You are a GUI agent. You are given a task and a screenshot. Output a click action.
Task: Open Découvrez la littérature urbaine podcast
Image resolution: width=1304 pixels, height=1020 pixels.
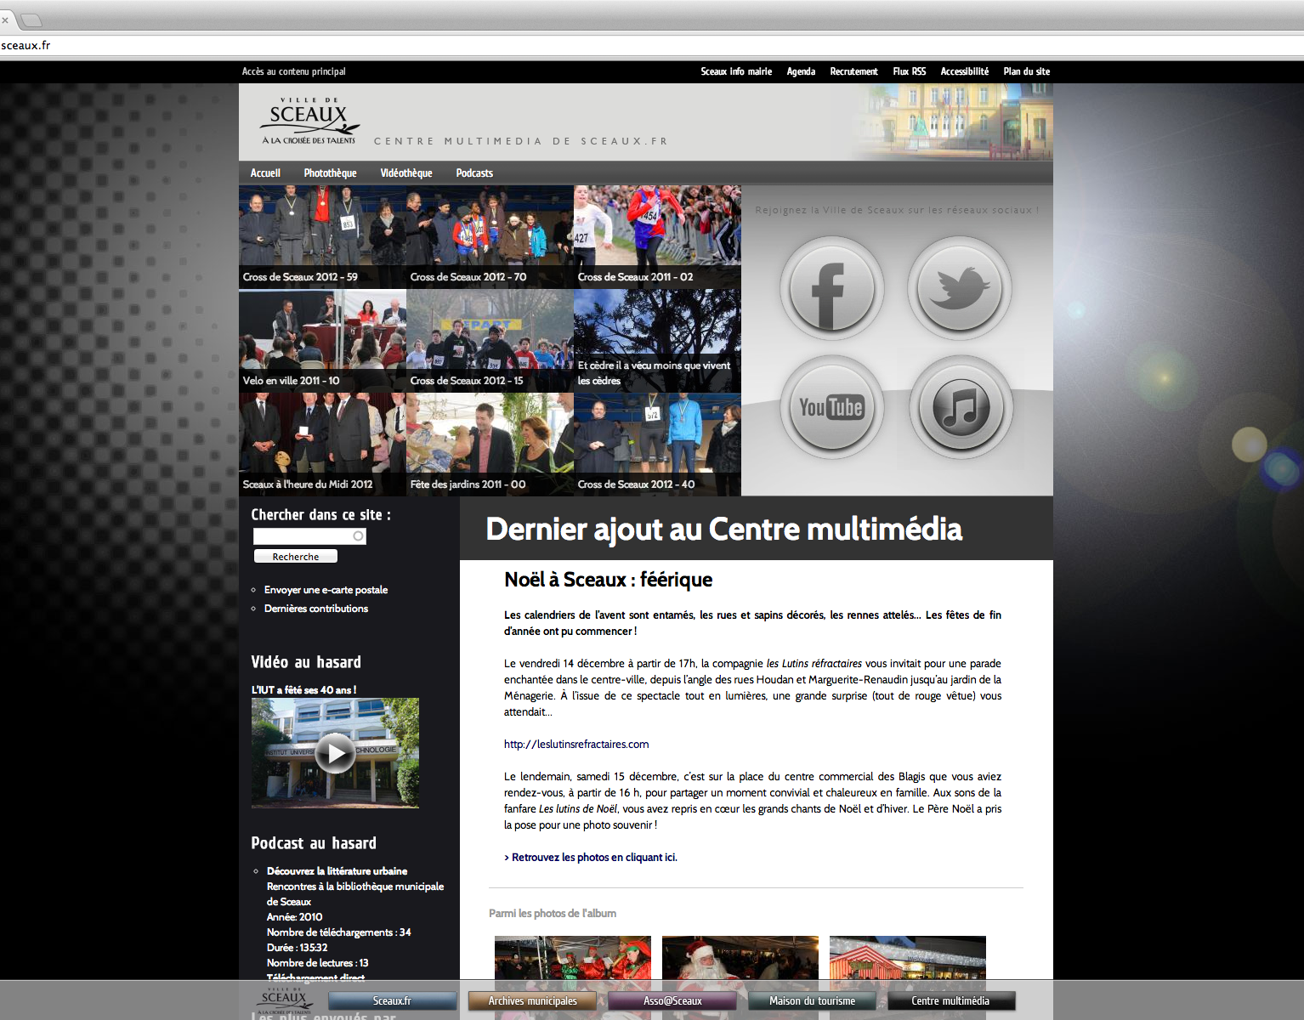[x=337, y=871]
